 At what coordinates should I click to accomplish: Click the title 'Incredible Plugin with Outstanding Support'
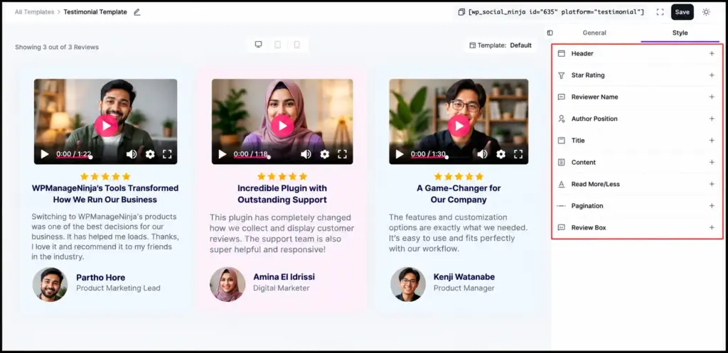282,194
